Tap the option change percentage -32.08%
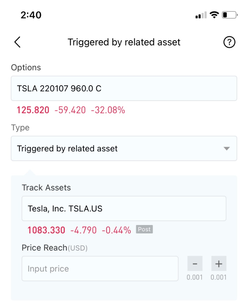This screenshot has width=248, height=304. click(x=108, y=110)
